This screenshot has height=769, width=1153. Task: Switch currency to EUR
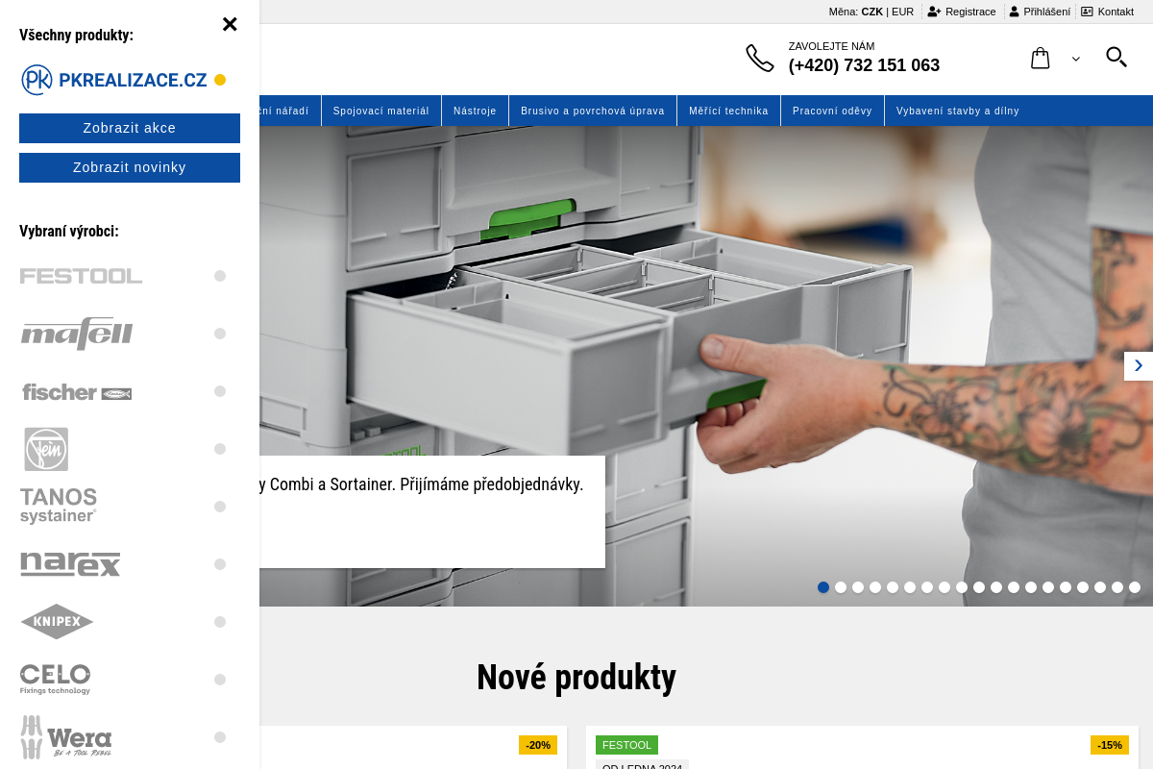click(x=902, y=12)
